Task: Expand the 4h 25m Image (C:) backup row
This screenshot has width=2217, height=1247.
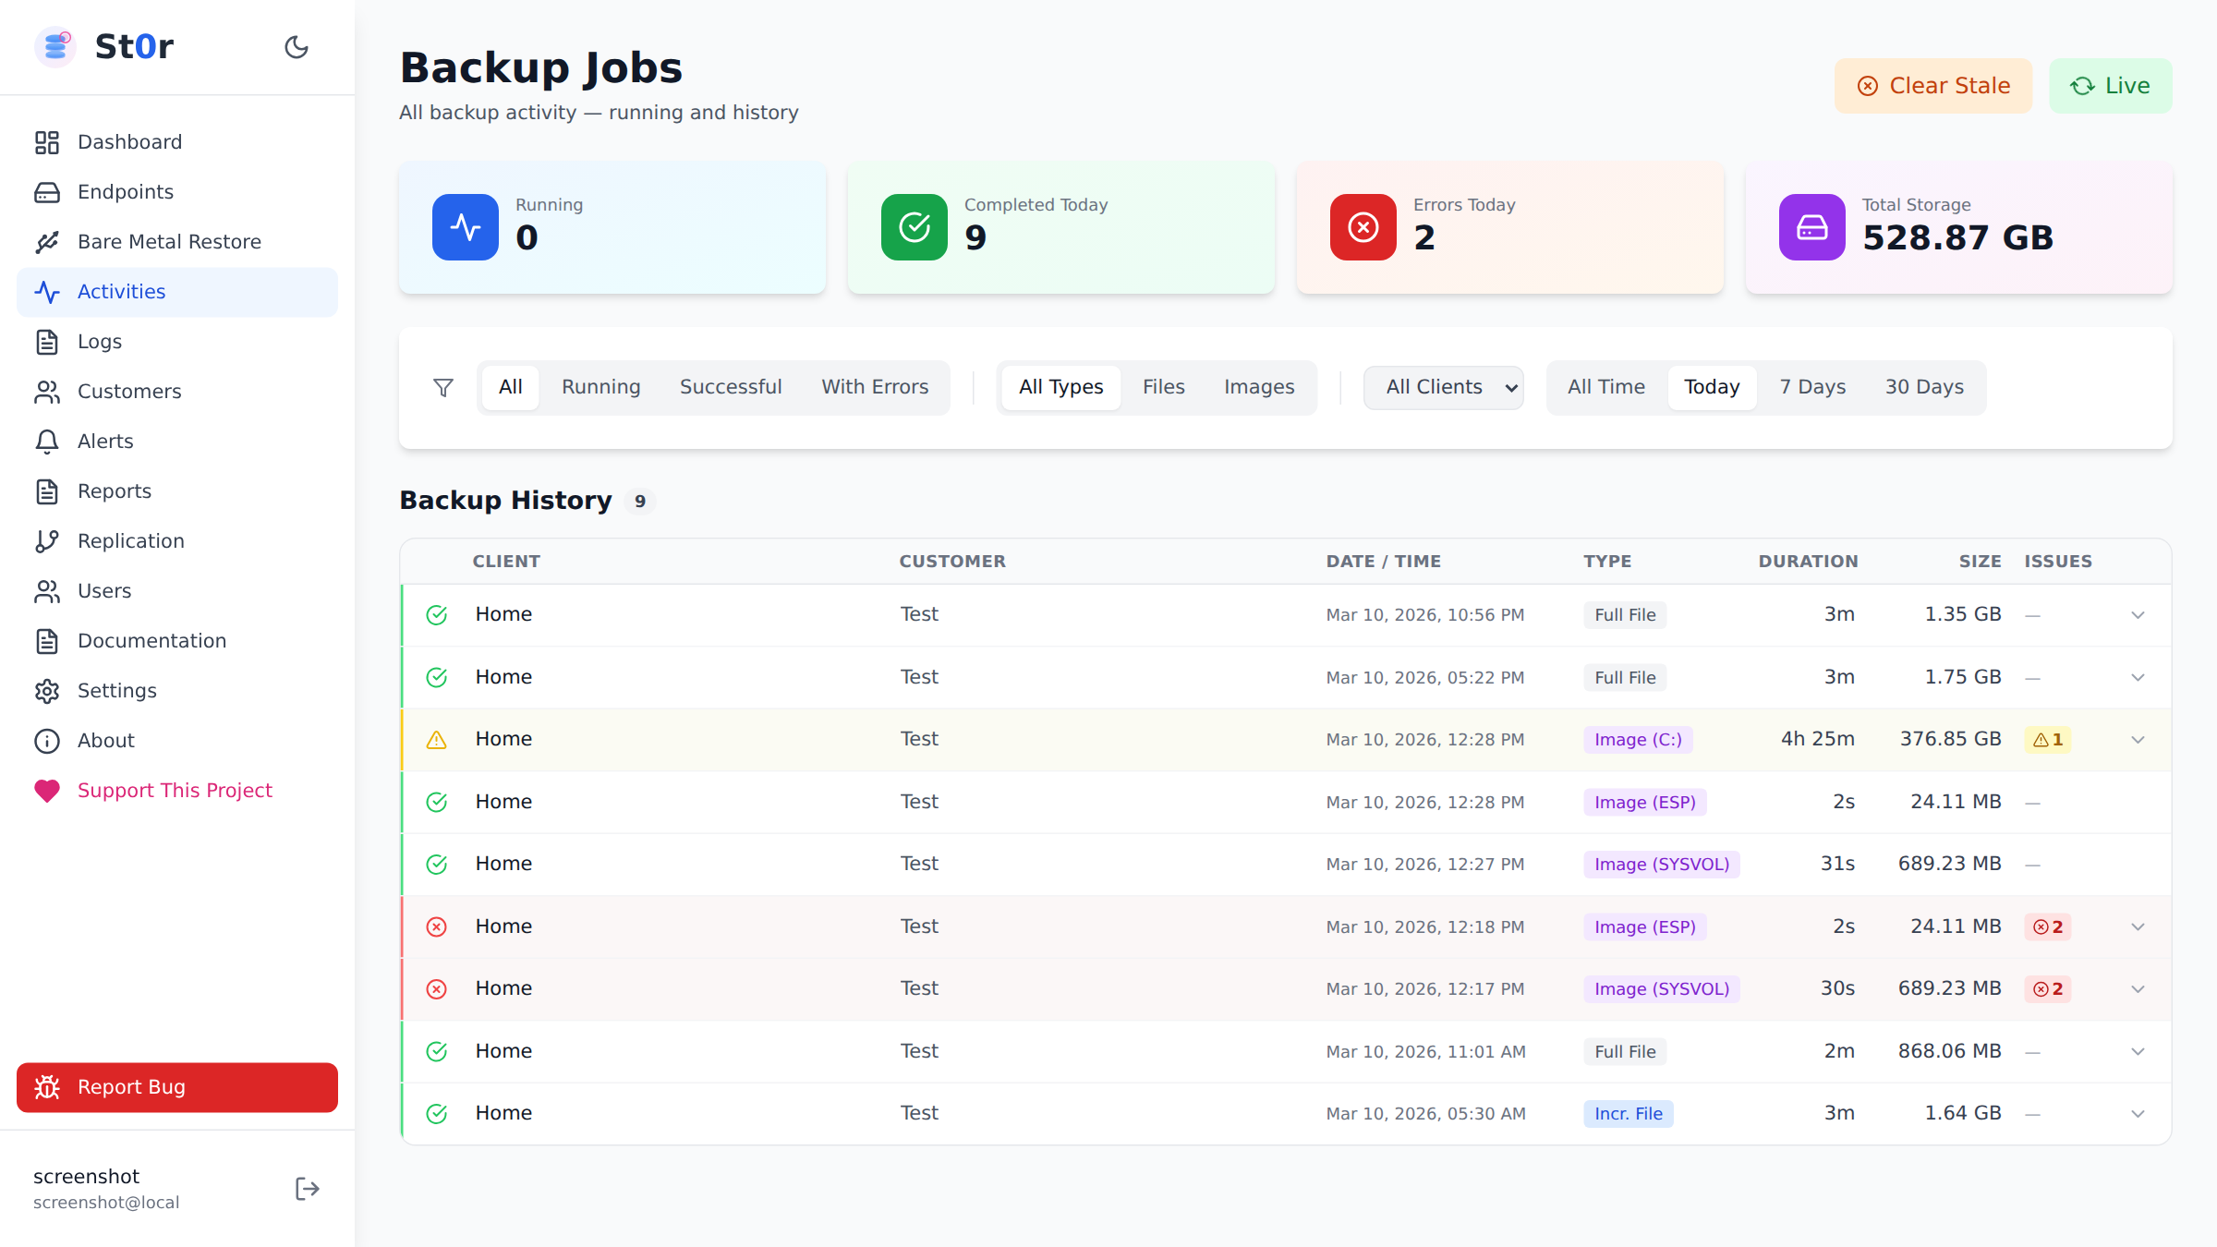Action: point(2138,739)
